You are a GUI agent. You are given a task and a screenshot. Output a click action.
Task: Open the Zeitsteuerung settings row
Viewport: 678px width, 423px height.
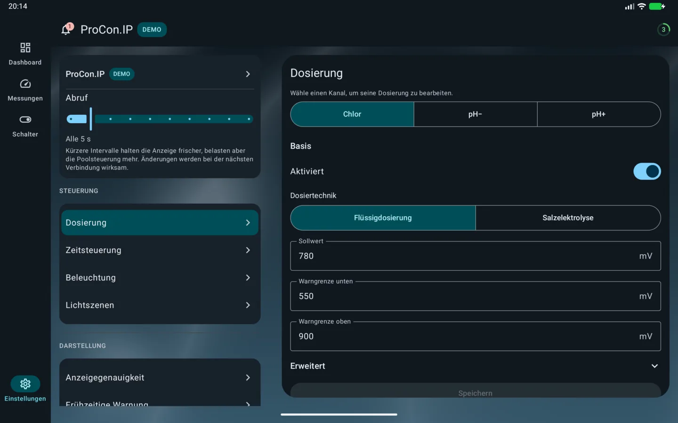[160, 250]
